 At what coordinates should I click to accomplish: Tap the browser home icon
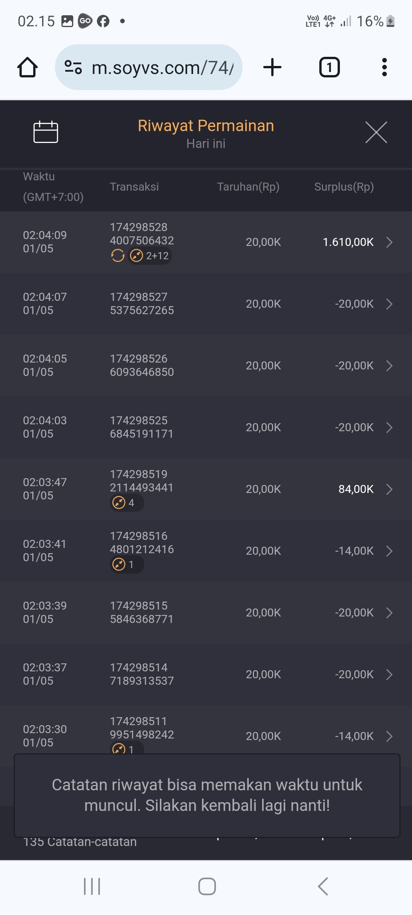[27, 67]
